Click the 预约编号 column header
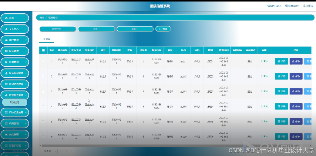 [x=62, y=50]
